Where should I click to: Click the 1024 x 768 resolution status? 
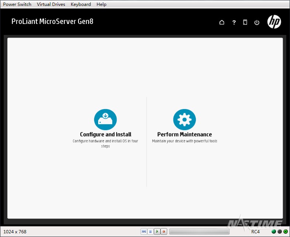(x=15, y=231)
